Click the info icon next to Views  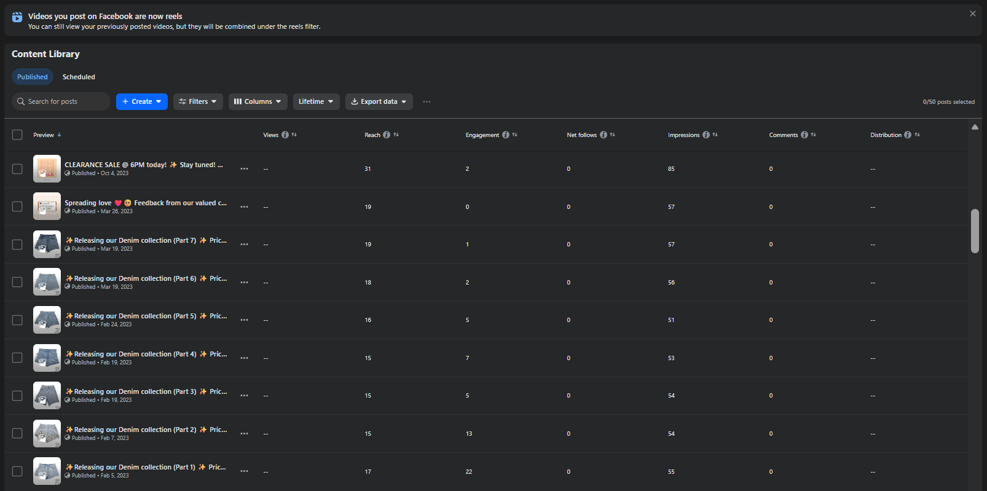pyautogui.click(x=285, y=135)
